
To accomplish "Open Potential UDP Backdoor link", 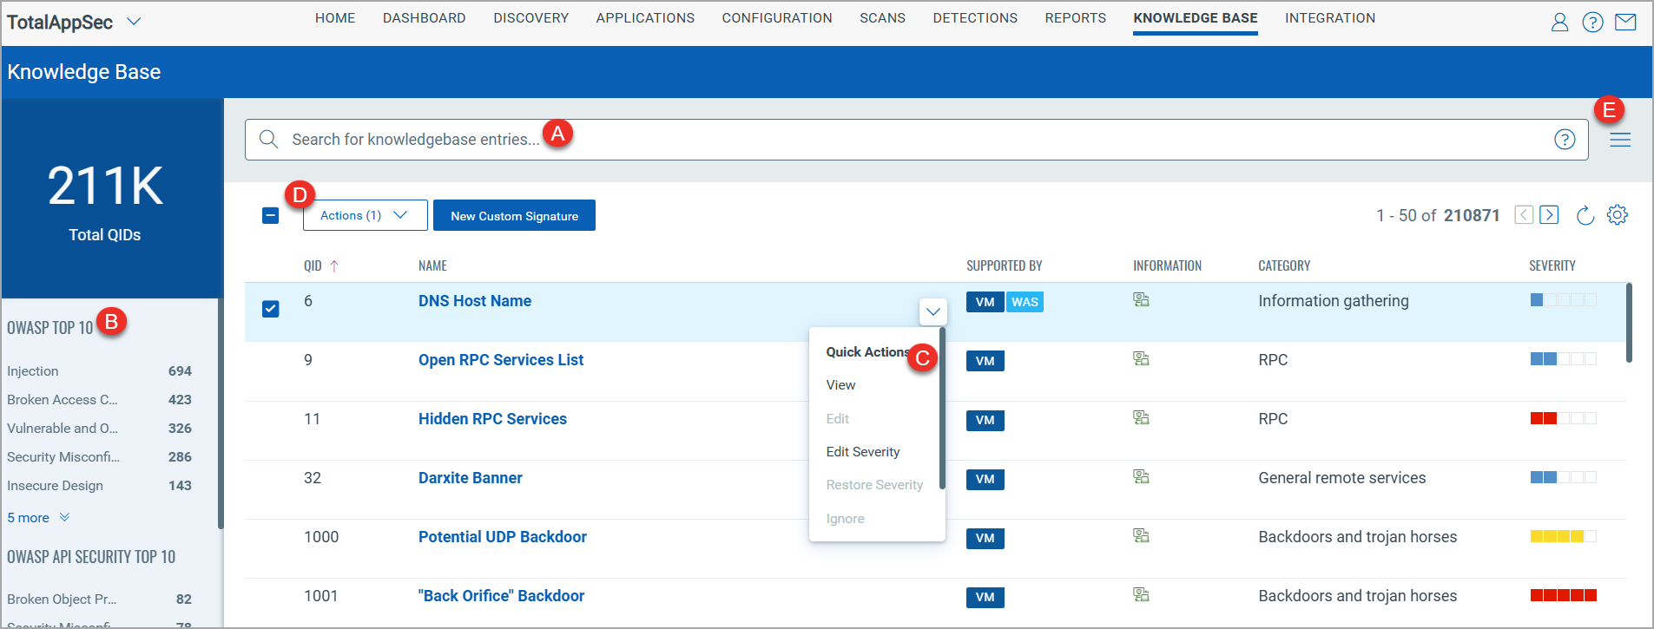I will 503,537.
